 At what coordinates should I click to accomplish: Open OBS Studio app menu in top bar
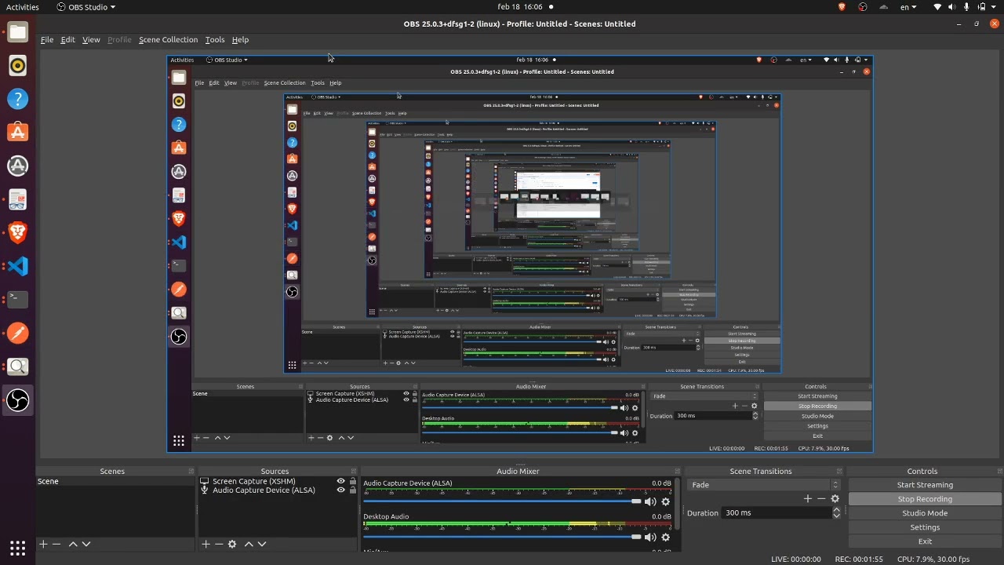[86, 7]
